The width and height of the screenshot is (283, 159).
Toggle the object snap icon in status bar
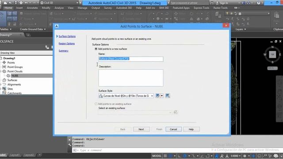(x=207, y=156)
